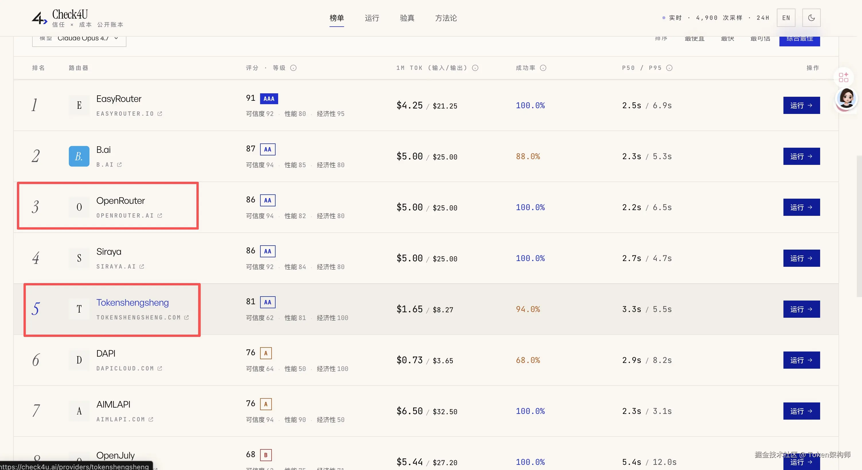This screenshot has height=470, width=862.
Task: Run the Siraya row 运行 button
Action: tap(801, 258)
